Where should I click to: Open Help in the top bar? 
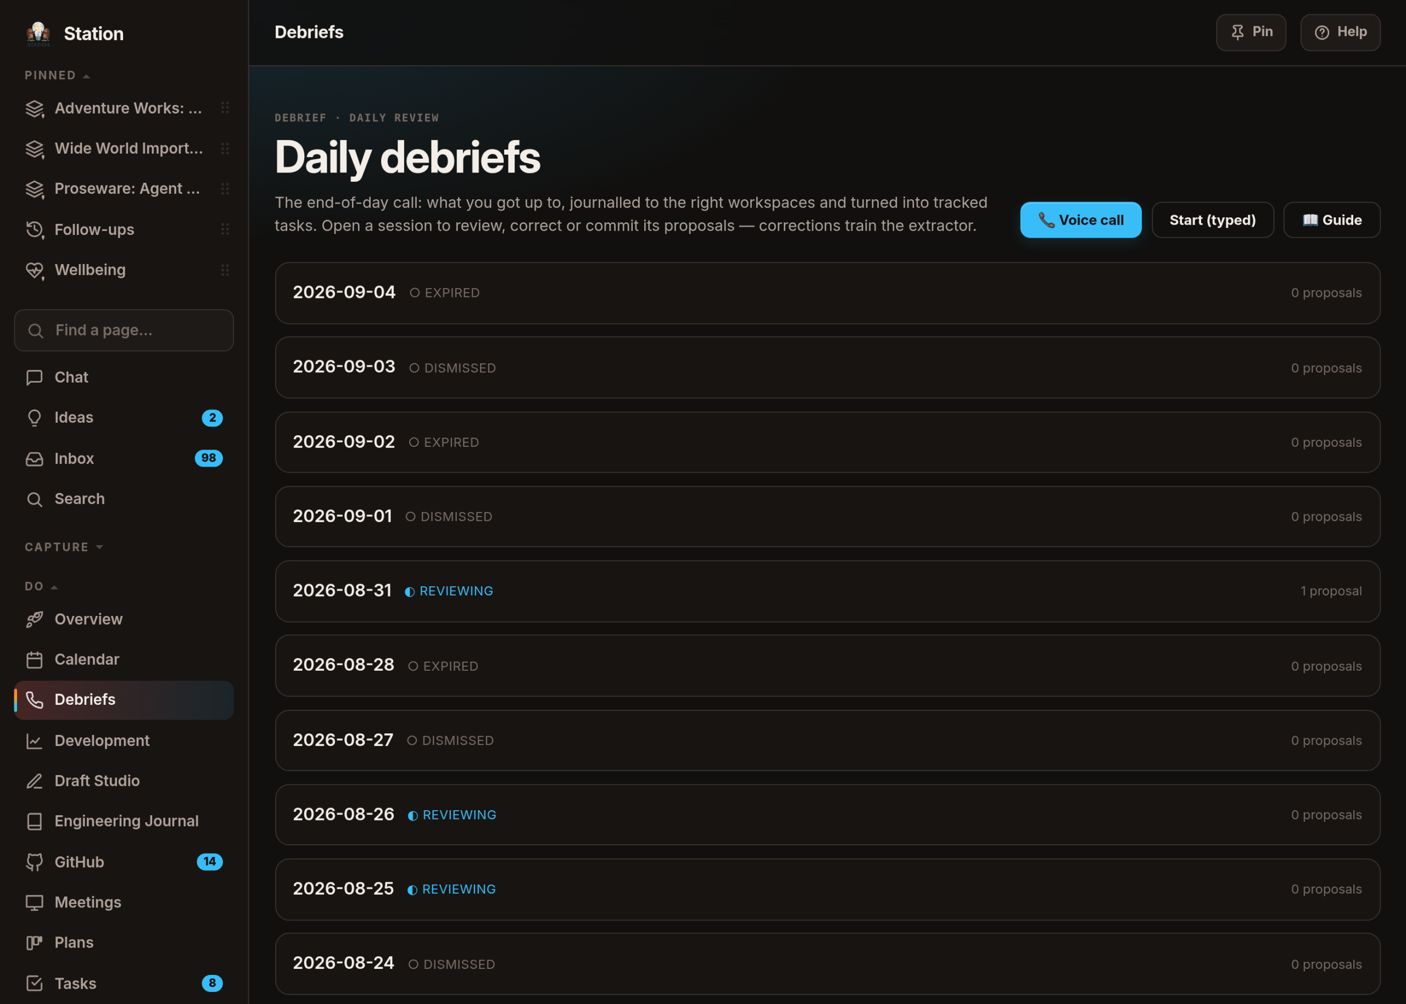(x=1341, y=32)
